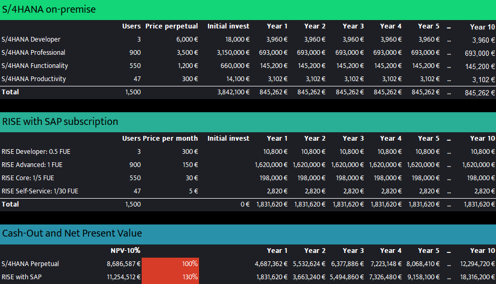
Task: Click the red '100%' cell
Action: [170, 264]
